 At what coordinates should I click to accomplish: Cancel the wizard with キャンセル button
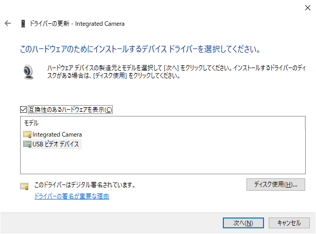click(x=289, y=223)
